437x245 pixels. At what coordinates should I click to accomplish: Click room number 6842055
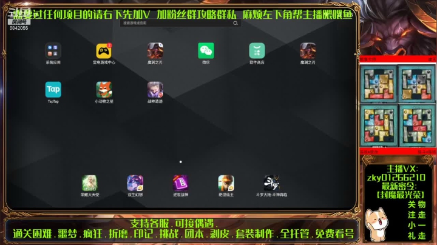[19, 28]
